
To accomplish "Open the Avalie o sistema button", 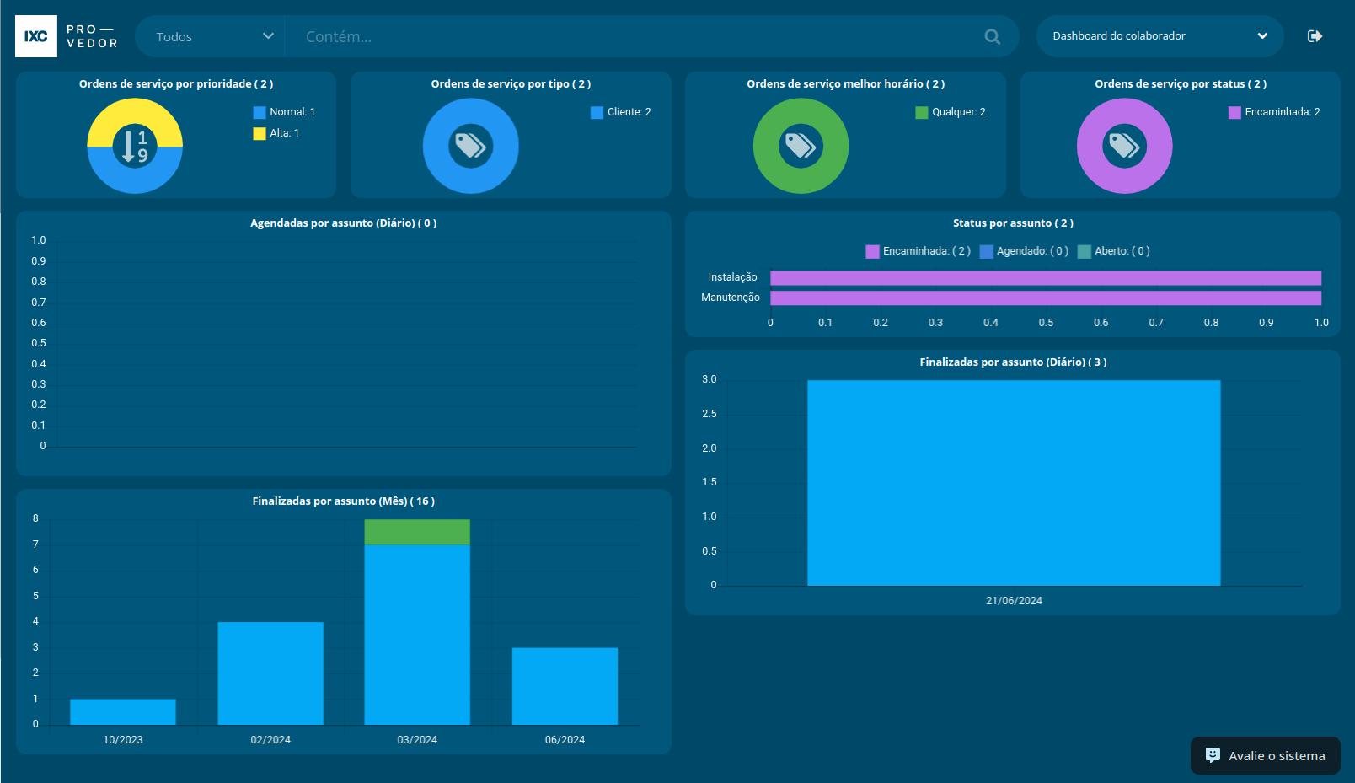I will [1265, 755].
